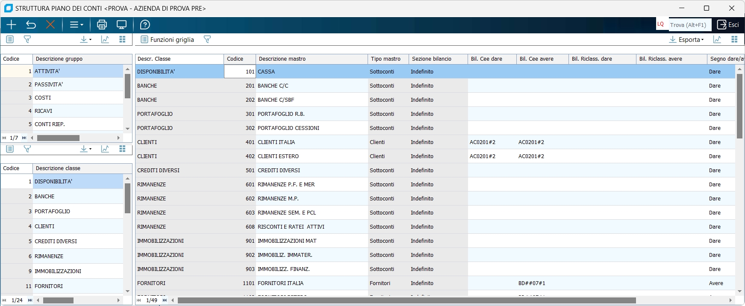Image resolution: width=745 pixels, height=306 pixels.
Task: Click the printer icon in main toolbar
Action: [102, 25]
